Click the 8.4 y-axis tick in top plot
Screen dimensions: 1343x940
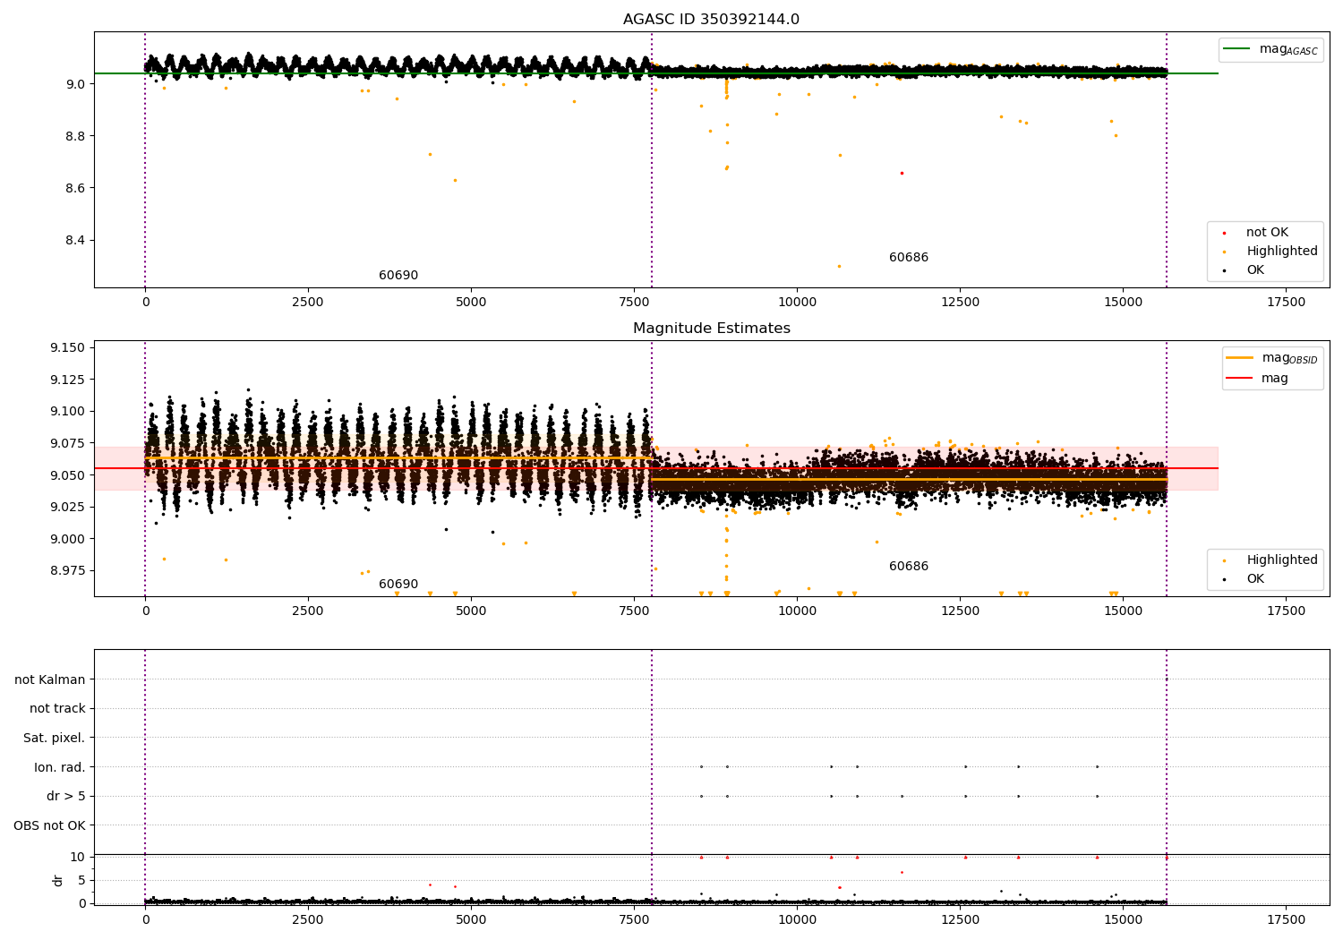[x=75, y=240]
